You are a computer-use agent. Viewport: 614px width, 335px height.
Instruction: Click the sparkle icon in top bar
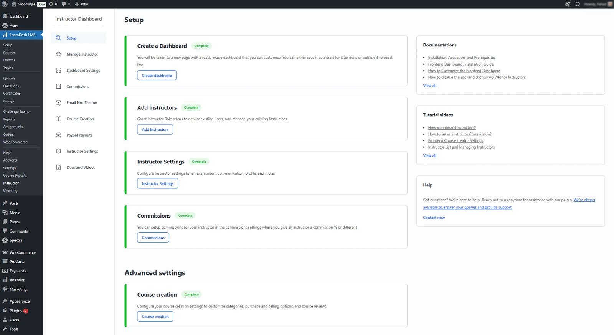coord(568,4)
